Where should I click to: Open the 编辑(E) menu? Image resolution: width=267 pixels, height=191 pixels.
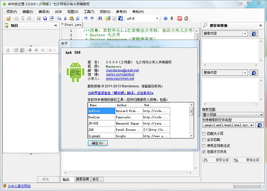[x=28, y=12]
